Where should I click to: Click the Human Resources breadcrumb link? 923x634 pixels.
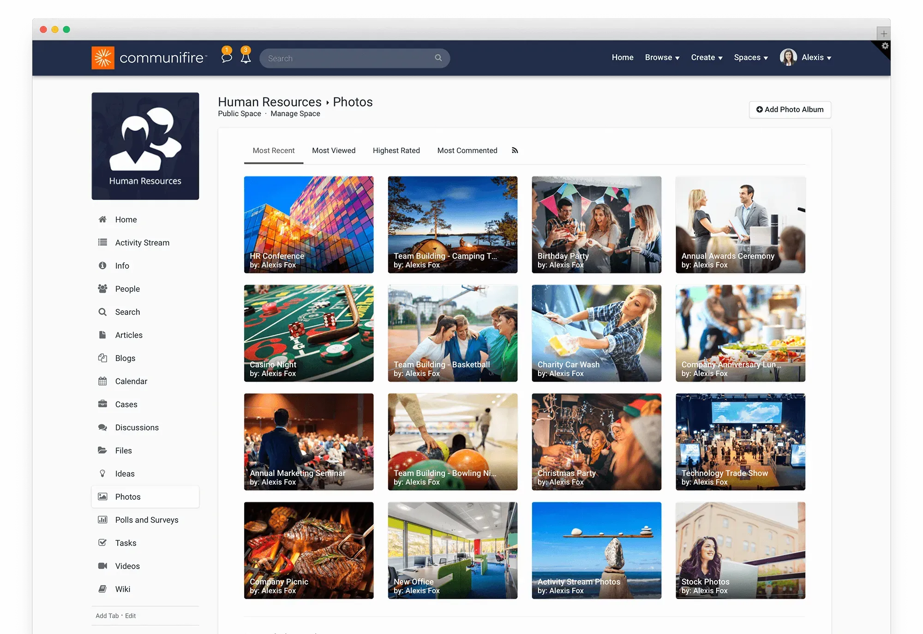tap(270, 102)
